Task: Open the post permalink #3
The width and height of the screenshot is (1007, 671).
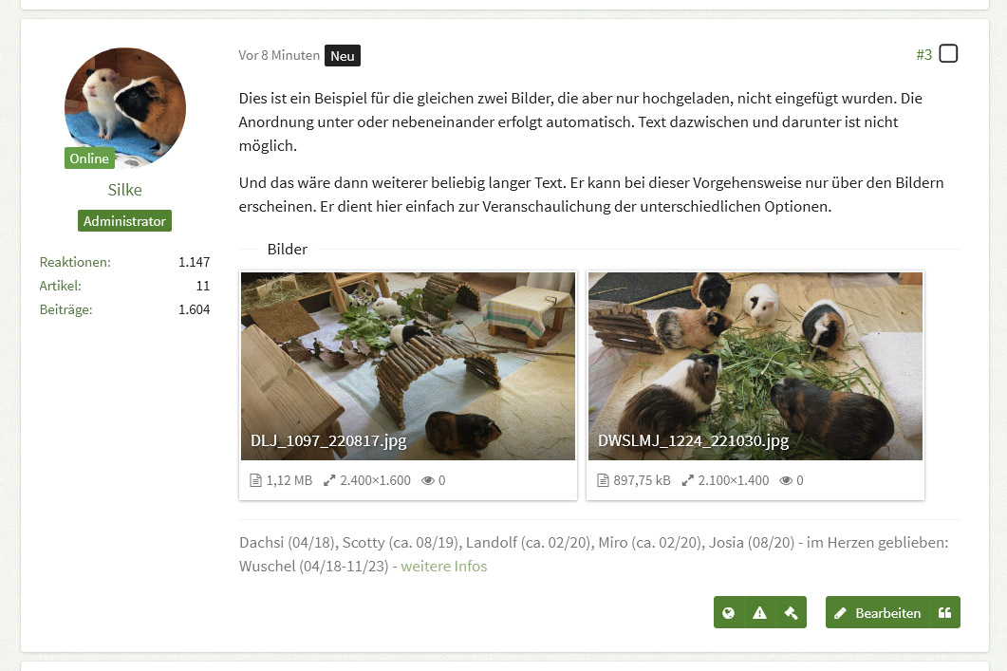Action: (923, 55)
